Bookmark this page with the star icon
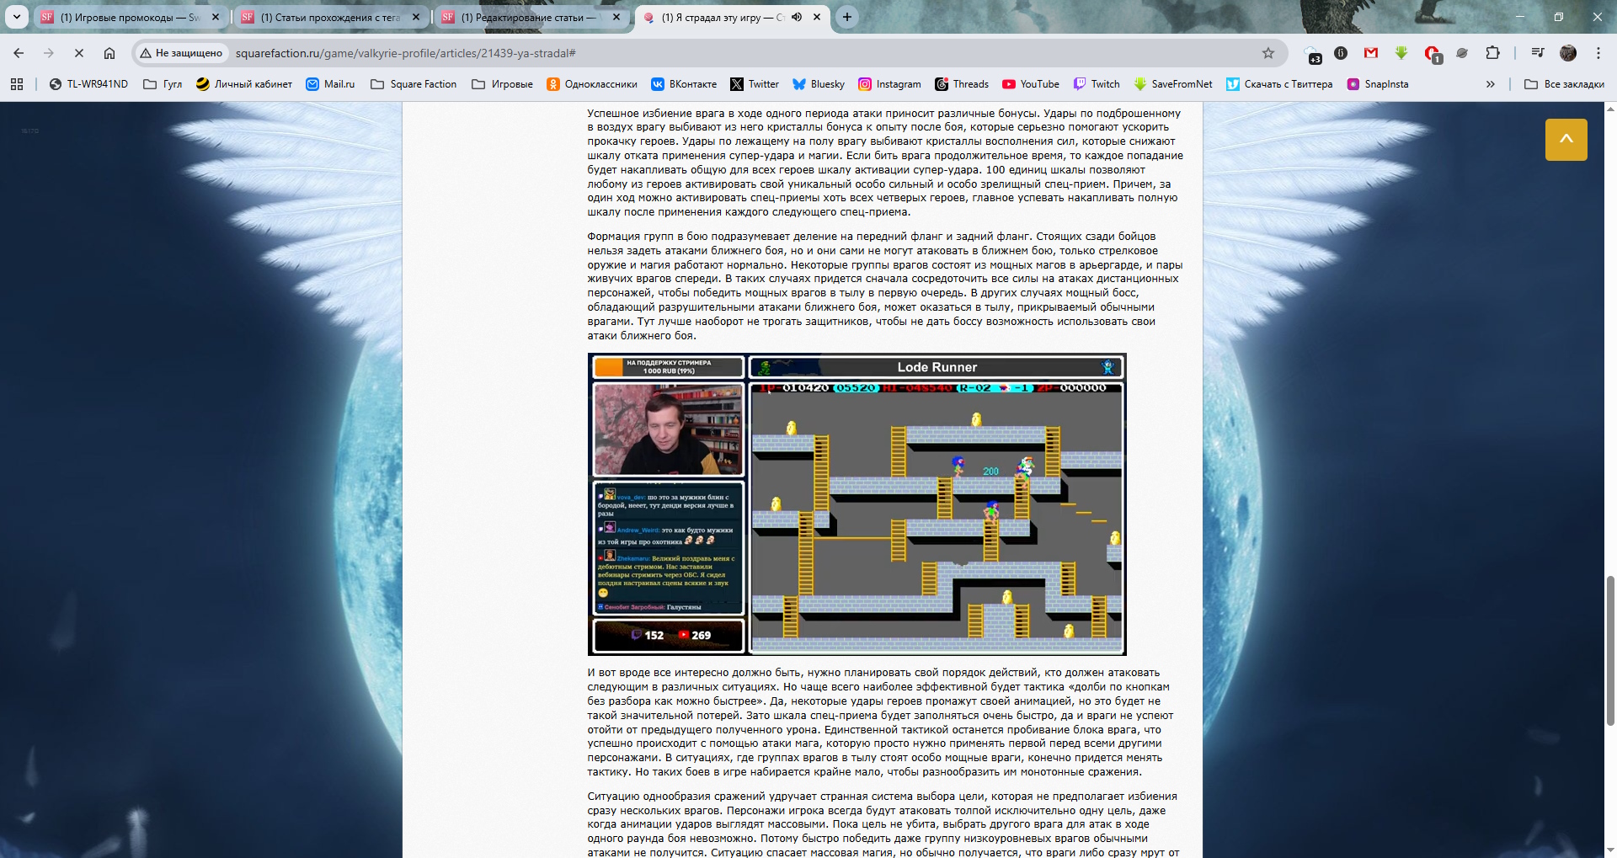1617x858 pixels. [x=1267, y=53]
